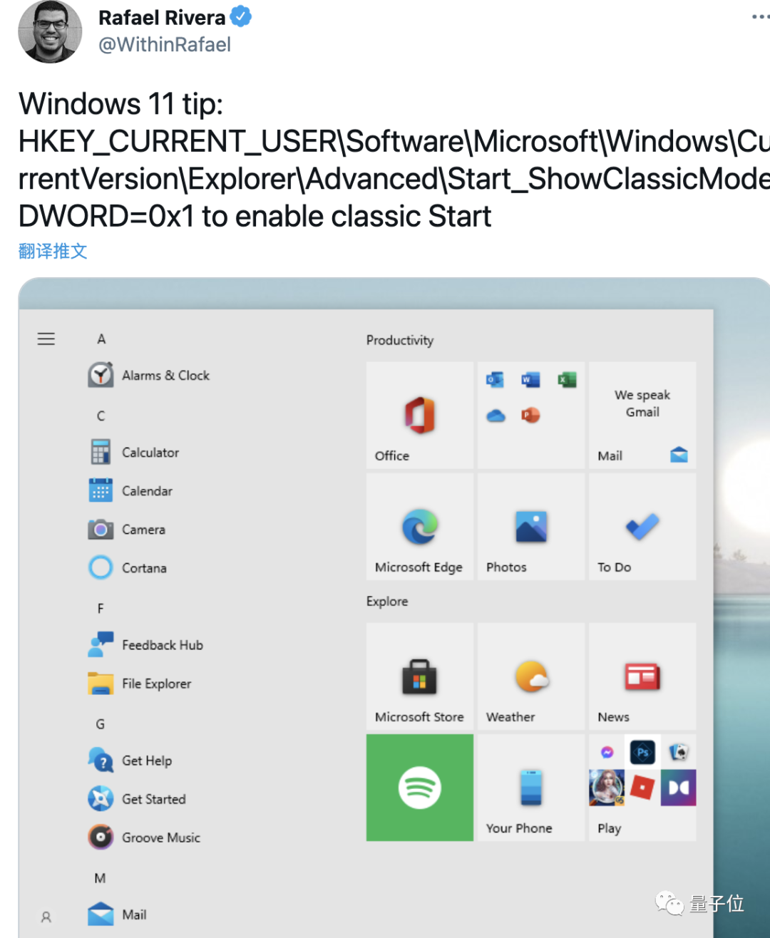Open the Calendar app icon
This screenshot has width=770, height=938.
pos(101,490)
